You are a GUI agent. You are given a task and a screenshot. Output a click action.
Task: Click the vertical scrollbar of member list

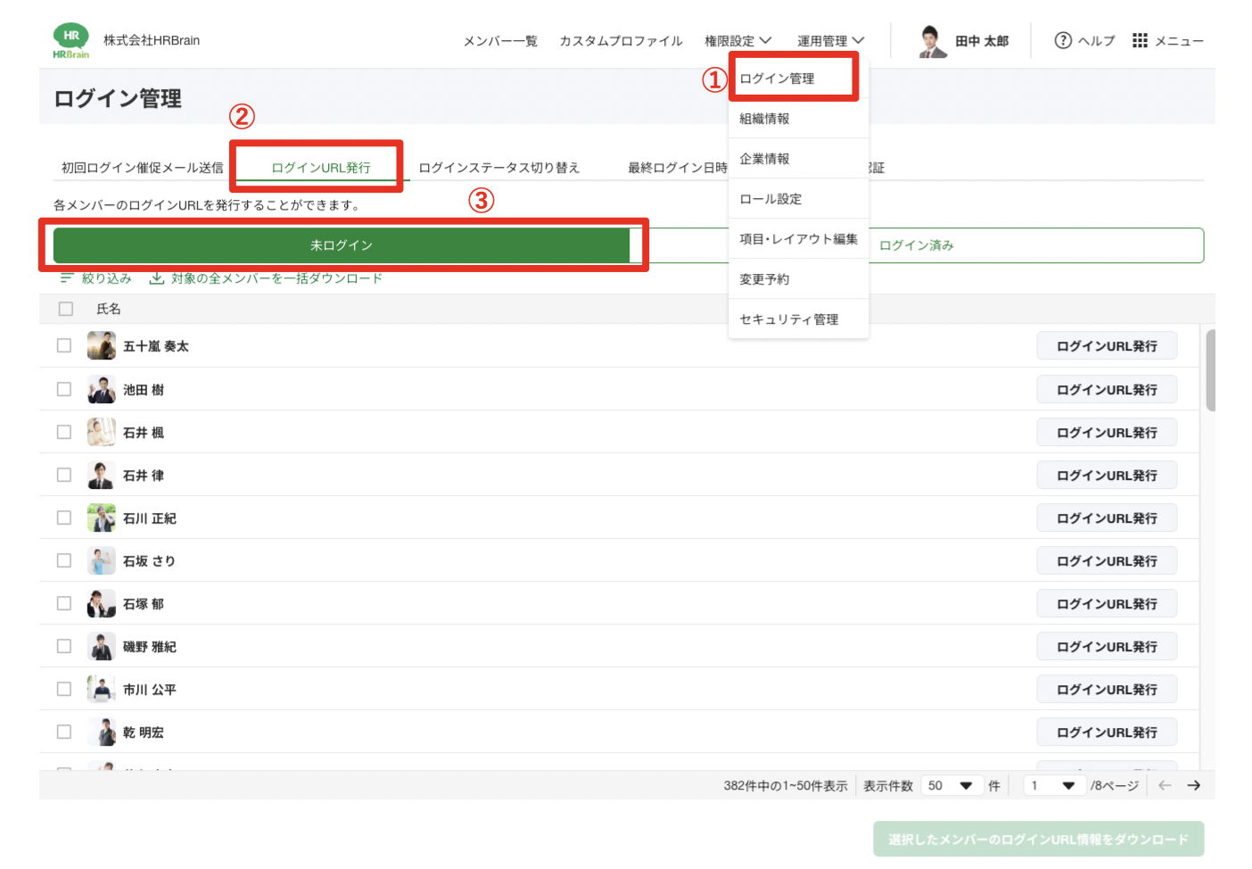tap(1210, 370)
